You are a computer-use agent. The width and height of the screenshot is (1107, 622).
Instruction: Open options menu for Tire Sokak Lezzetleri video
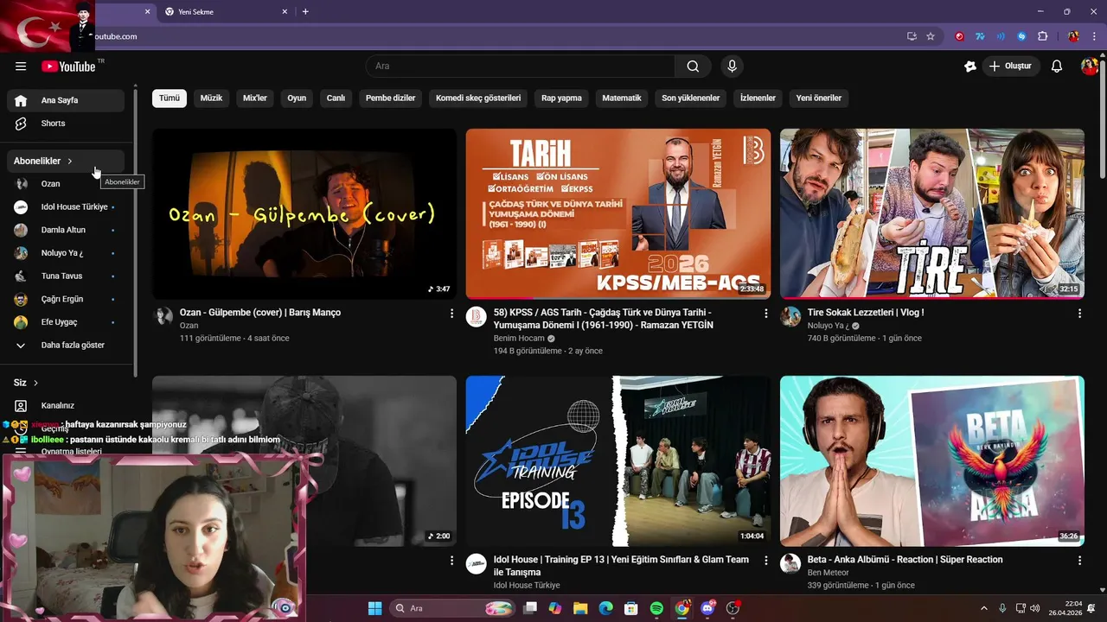click(1079, 314)
